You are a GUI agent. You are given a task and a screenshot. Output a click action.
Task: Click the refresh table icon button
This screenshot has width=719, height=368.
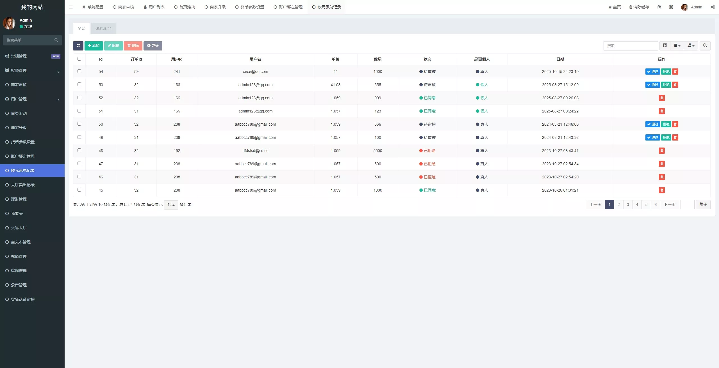(78, 46)
